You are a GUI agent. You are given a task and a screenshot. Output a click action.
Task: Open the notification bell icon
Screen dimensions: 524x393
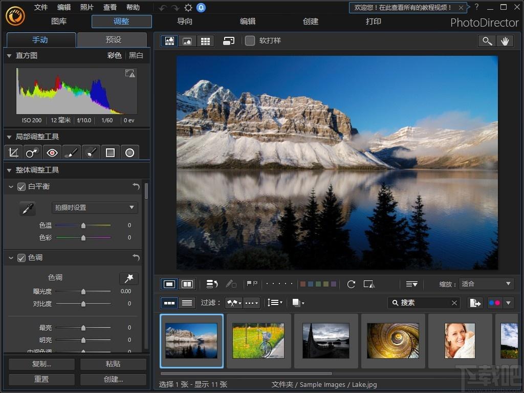pos(201,7)
